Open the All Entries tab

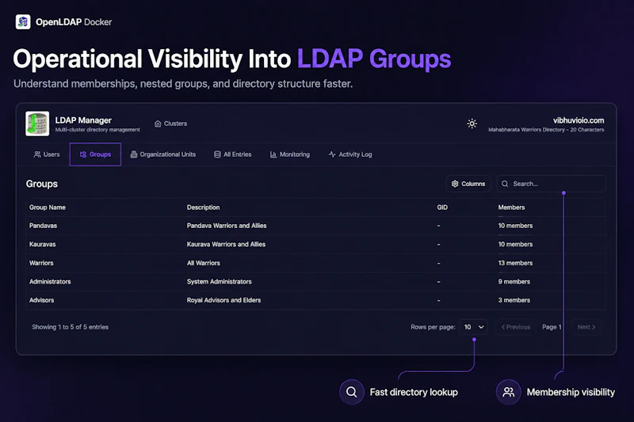coord(232,154)
